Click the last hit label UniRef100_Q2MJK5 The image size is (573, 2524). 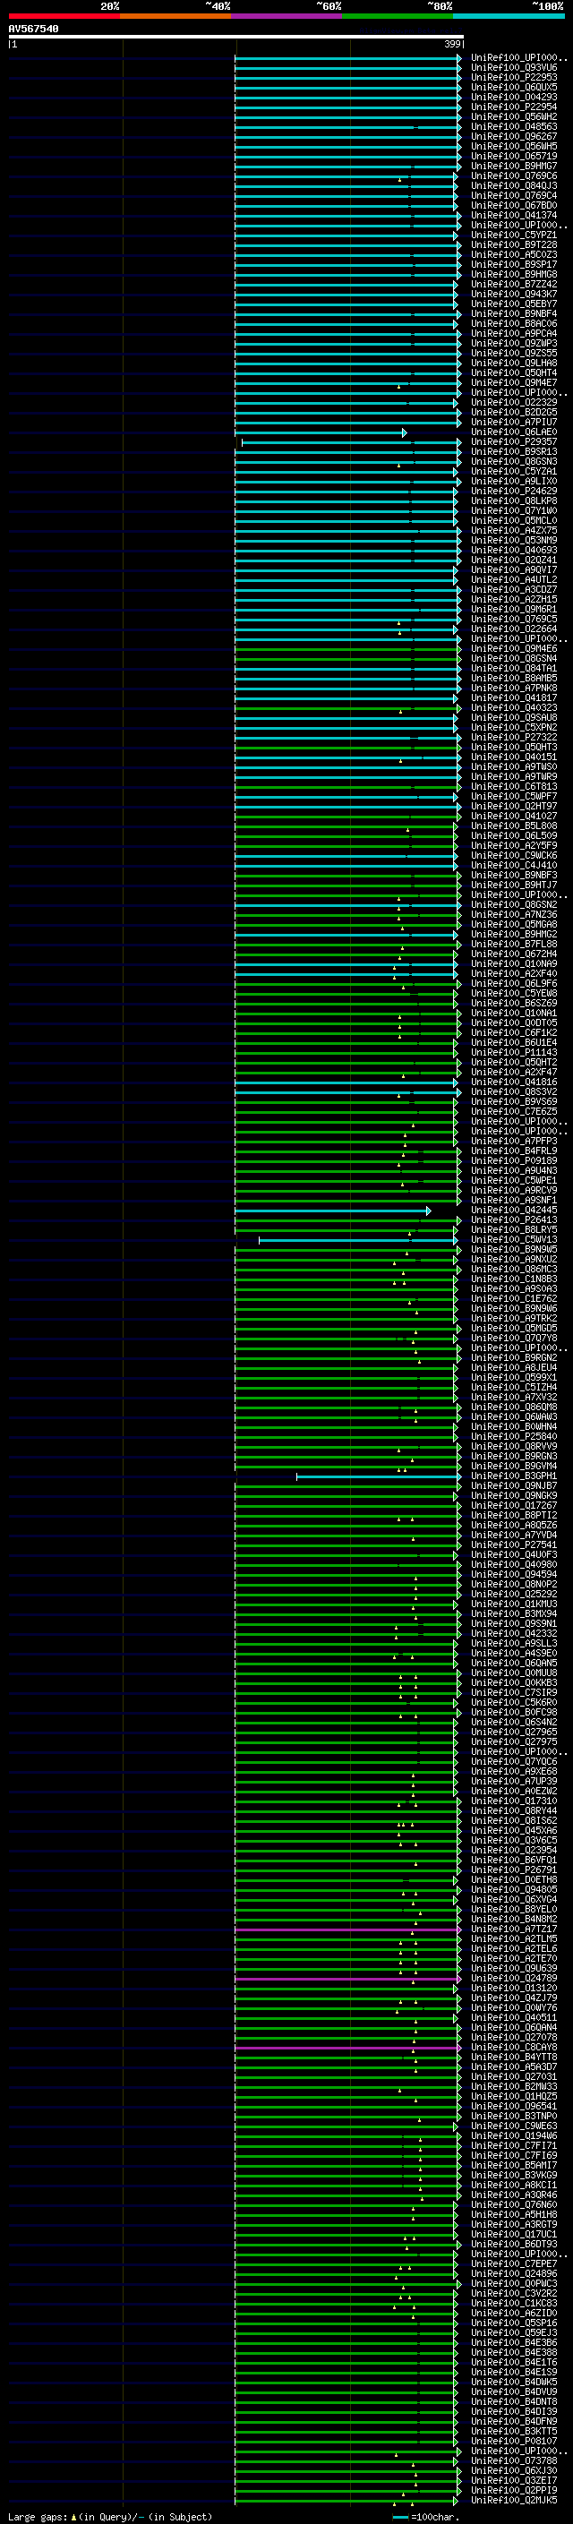[513, 2500]
